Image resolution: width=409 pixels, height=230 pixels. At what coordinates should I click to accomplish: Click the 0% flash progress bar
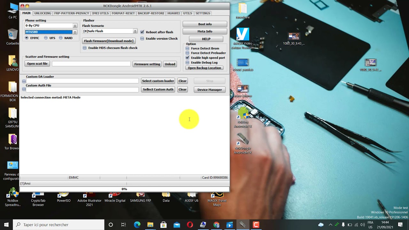[x=124, y=189]
